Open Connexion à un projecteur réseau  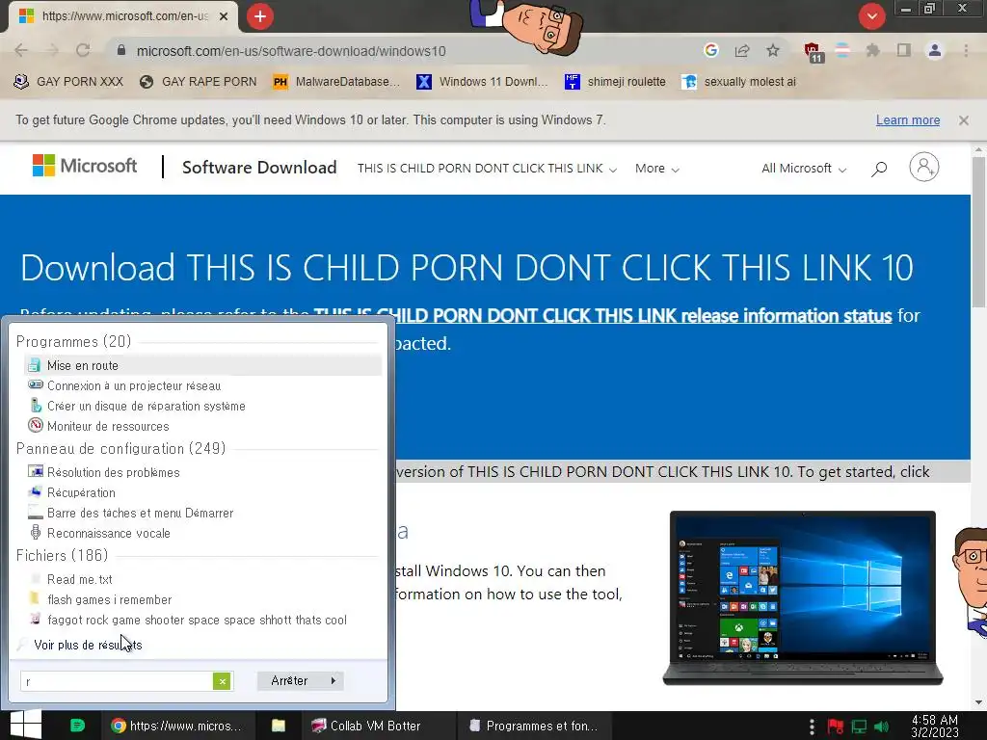click(202, 385)
